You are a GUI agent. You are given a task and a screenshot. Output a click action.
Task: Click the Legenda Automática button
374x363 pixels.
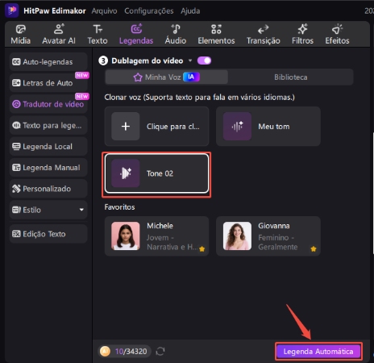(x=318, y=352)
